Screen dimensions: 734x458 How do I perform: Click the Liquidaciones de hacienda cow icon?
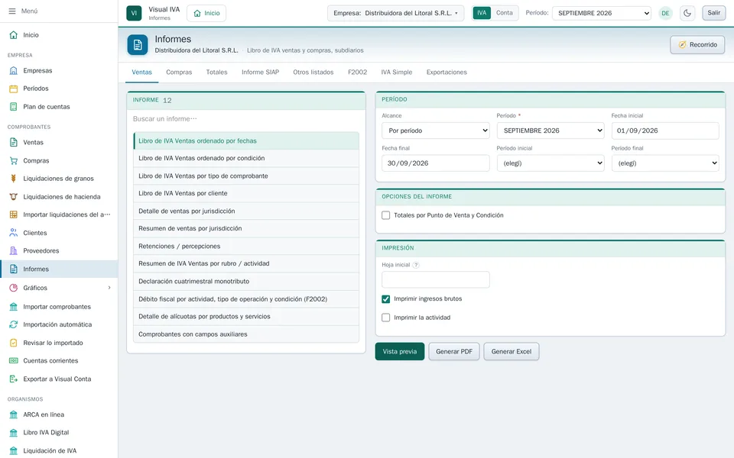click(x=14, y=197)
